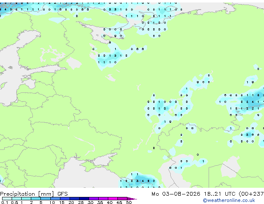Click the '50' legend scale label
This screenshot has height=204, width=264.
tap(129, 202)
